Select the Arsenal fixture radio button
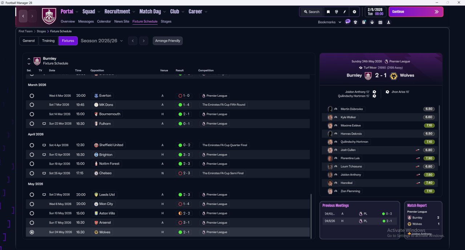 32,223
